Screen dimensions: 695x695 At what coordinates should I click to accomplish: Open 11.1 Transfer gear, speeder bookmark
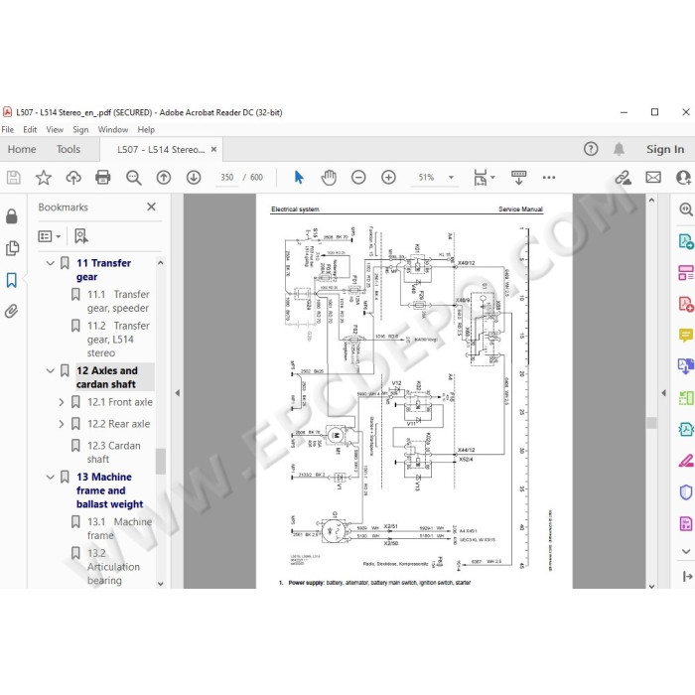pyautogui.click(x=118, y=302)
